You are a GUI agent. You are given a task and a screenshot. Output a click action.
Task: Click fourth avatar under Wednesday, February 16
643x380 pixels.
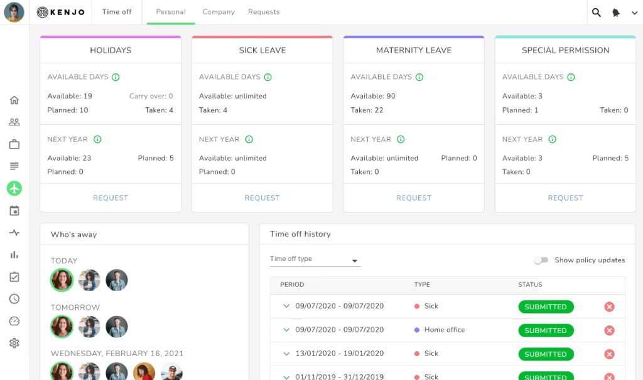pyautogui.click(x=144, y=372)
